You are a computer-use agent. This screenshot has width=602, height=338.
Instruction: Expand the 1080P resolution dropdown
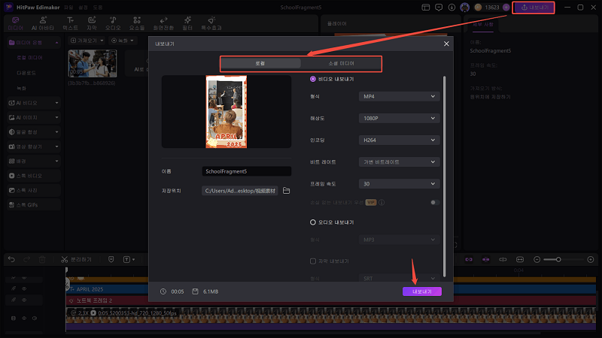(x=399, y=118)
